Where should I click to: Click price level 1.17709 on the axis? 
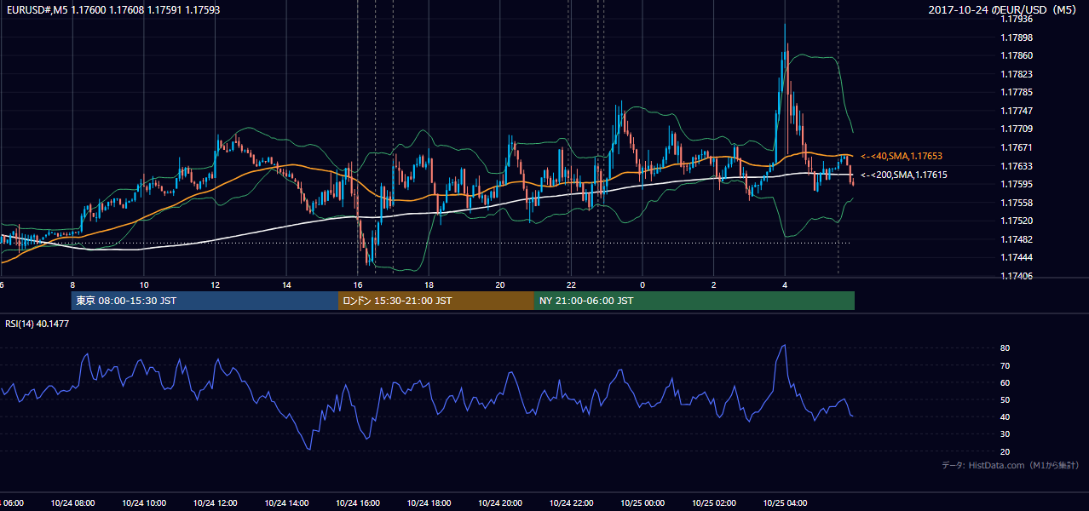coord(1017,129)
